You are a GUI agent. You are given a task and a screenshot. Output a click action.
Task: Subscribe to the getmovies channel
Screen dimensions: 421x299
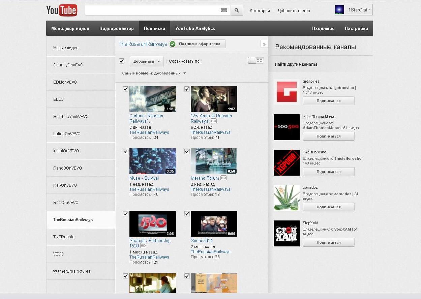click(x=329, y=101)
